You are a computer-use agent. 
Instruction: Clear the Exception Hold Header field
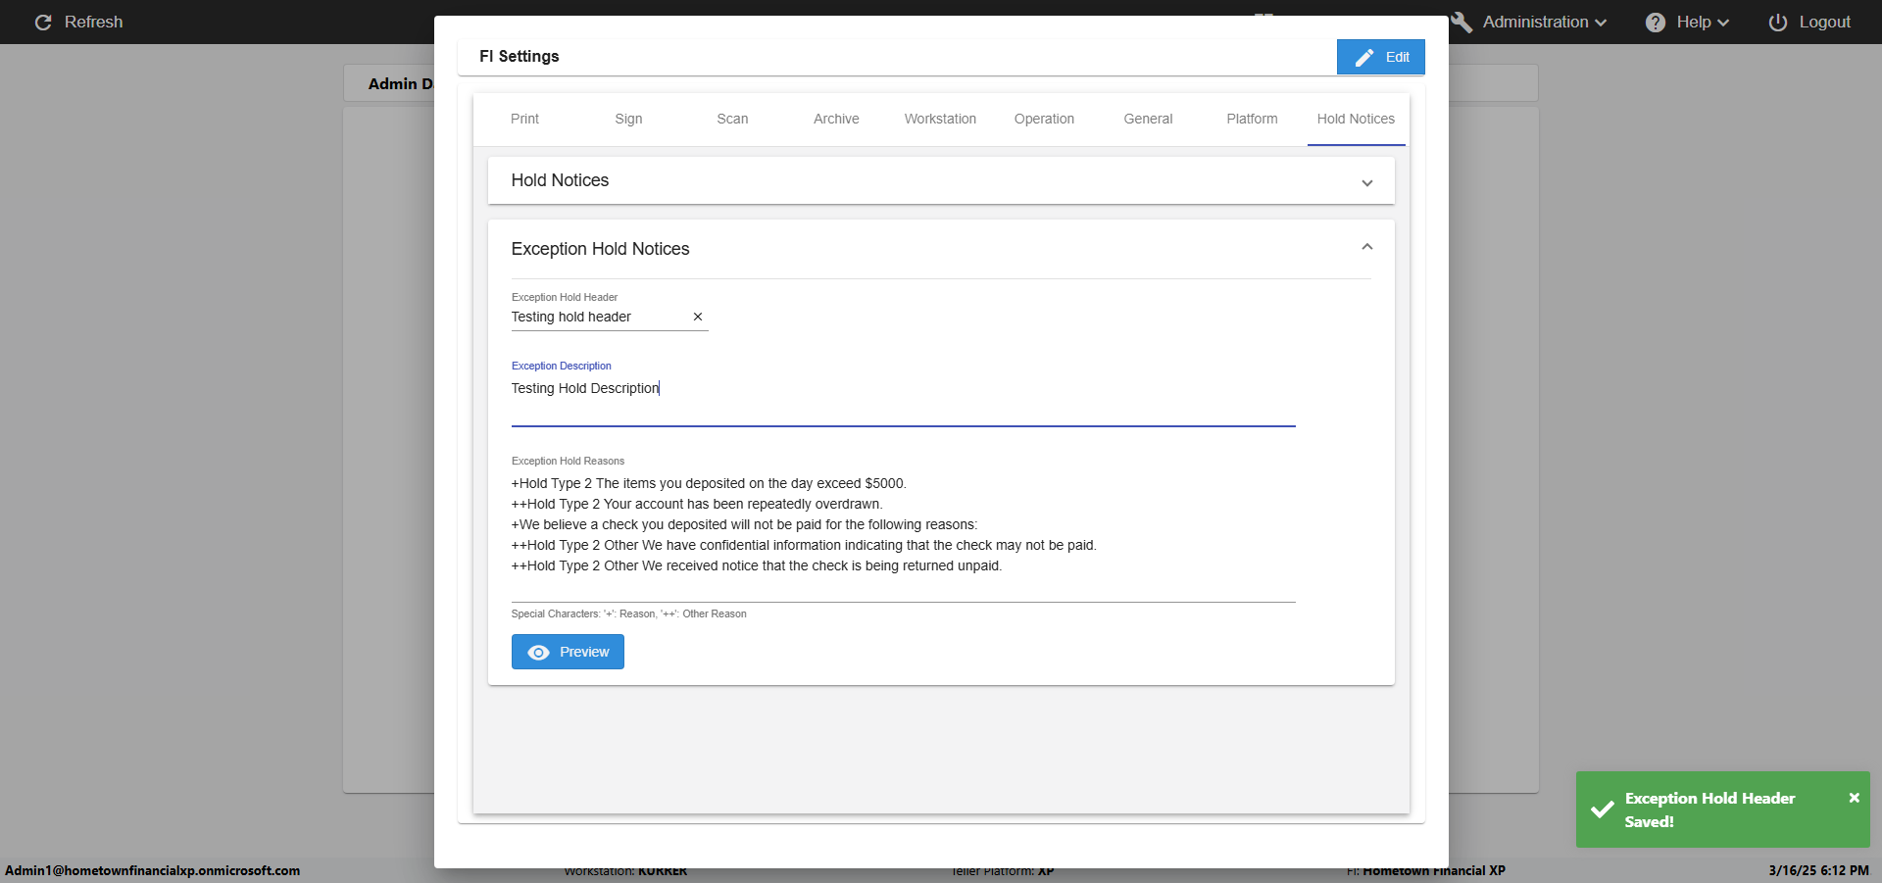698,317
